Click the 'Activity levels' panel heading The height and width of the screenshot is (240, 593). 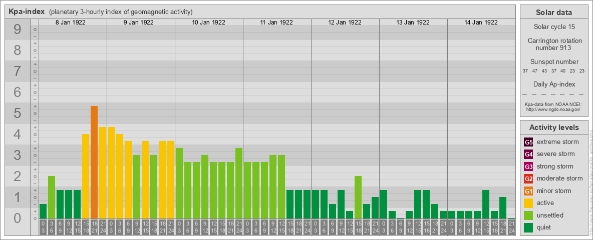click(553, 127)
